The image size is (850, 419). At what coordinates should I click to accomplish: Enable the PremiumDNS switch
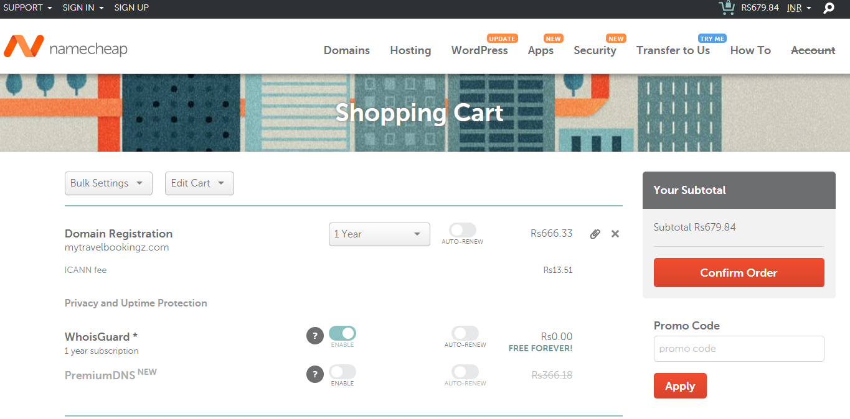pos(342,372)
